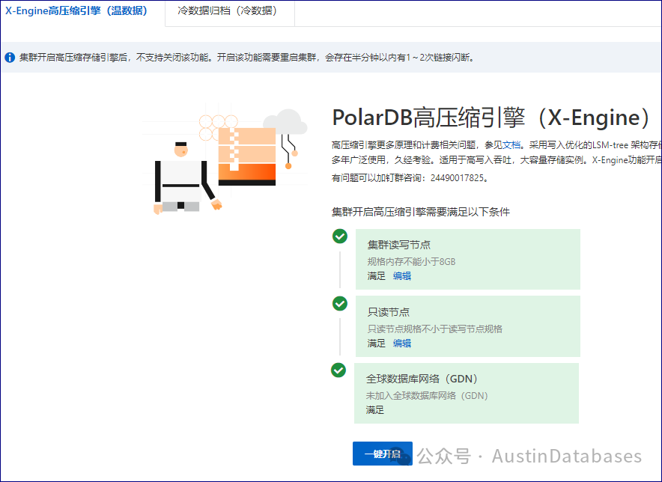
Task: Select the 全球数据库网络（GDN）condition title
Action: (x=422, y=379)
